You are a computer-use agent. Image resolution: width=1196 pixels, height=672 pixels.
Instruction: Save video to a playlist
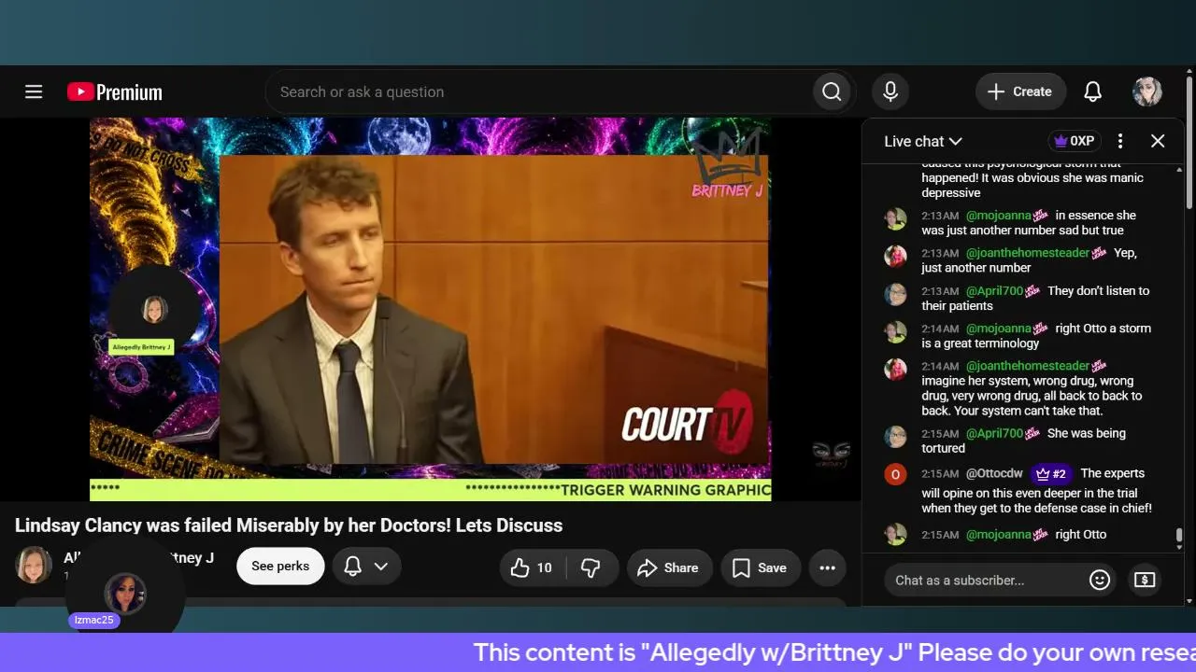pyautogui.click(x=760, y=567)
